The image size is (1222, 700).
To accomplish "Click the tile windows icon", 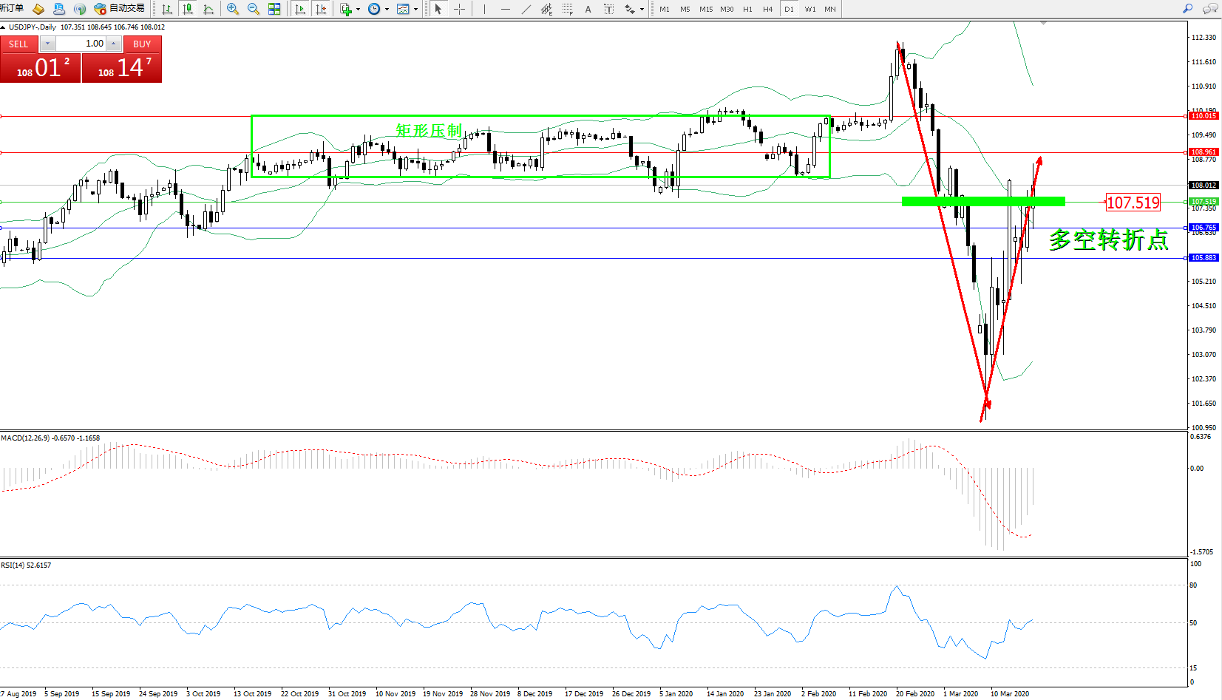I will 274,9.
